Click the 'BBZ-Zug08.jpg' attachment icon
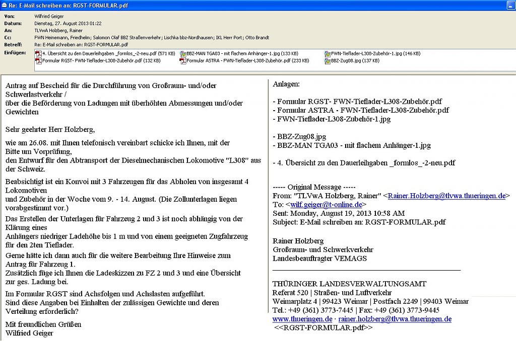516x341 pixels. pos(328,60)
